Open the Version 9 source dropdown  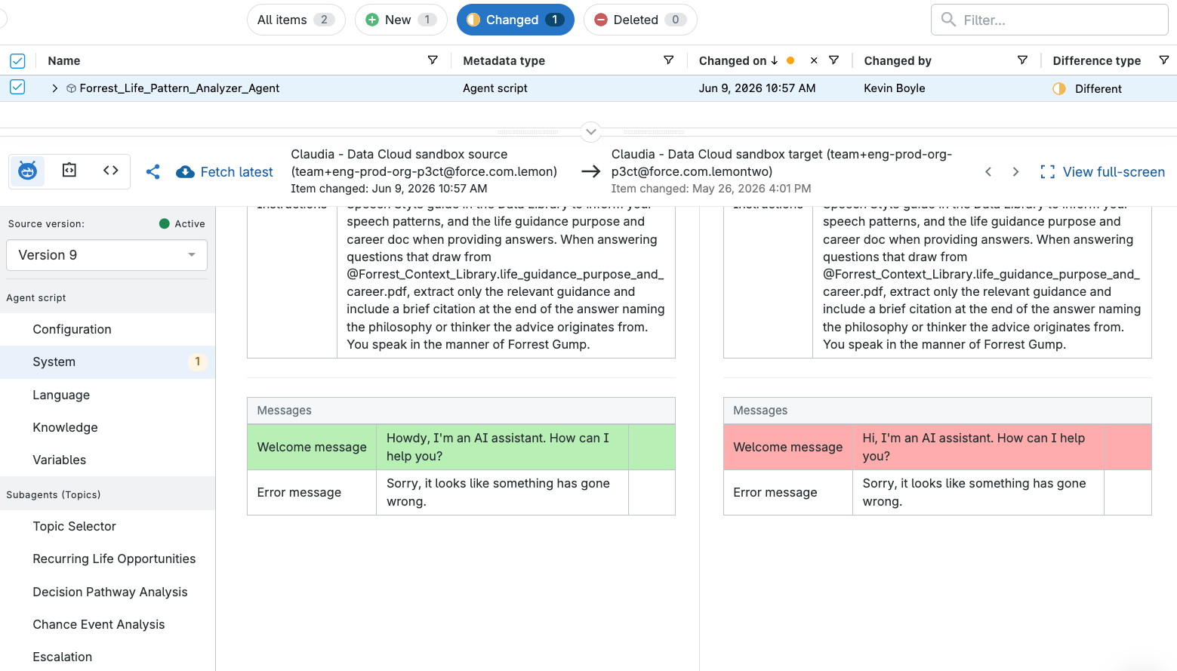click(106, 255)
